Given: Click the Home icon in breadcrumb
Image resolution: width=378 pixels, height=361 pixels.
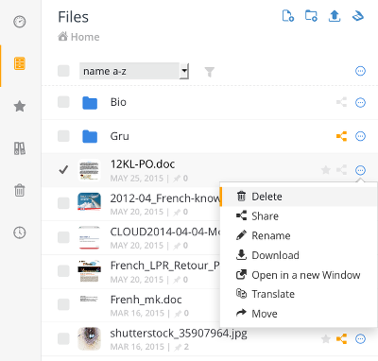Looking at the screenshot, I should point(62,37).
